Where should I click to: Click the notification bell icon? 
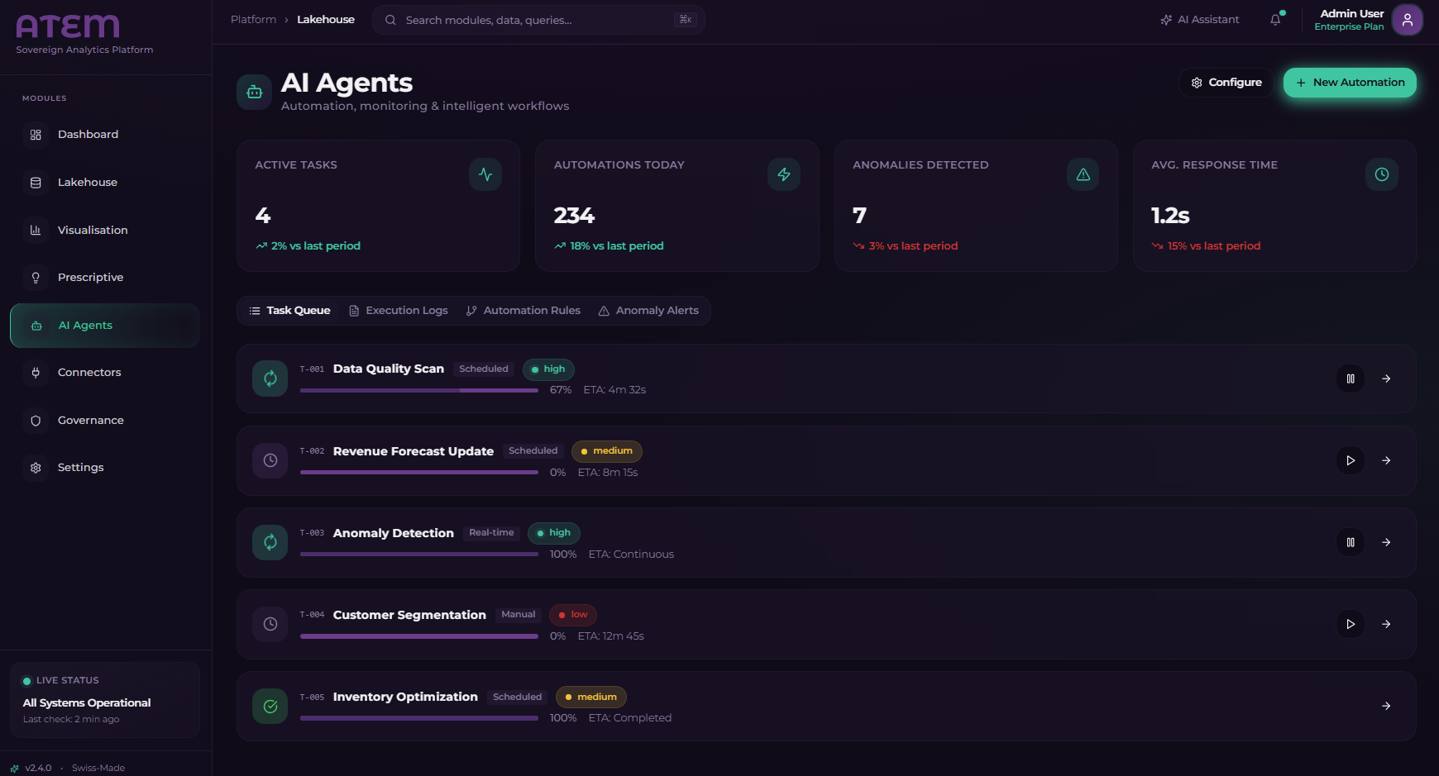tap(1275, 20)
